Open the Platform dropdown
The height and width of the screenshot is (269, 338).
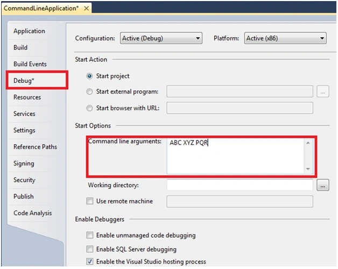(285, 38)
